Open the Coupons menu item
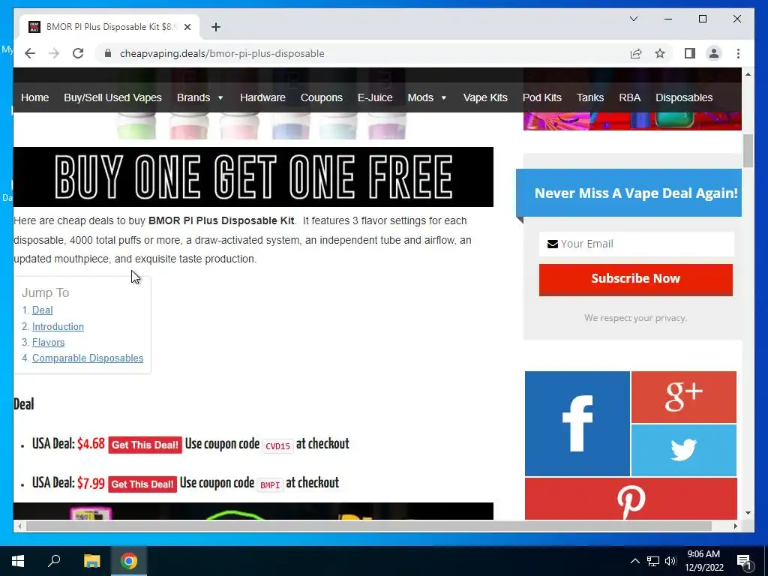768x576 pixels. (321, 97)
